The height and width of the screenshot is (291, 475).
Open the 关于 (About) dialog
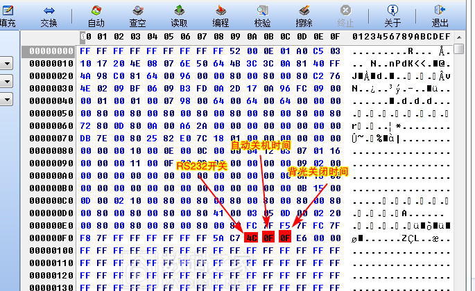tap(393, 10)
